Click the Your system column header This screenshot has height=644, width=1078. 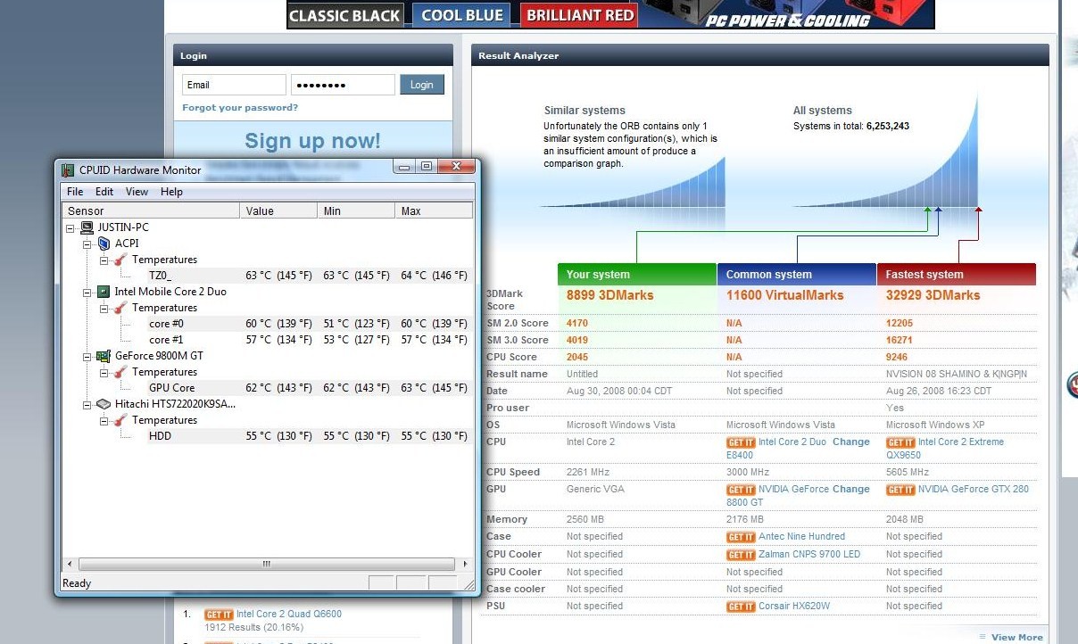click(637, 274)
